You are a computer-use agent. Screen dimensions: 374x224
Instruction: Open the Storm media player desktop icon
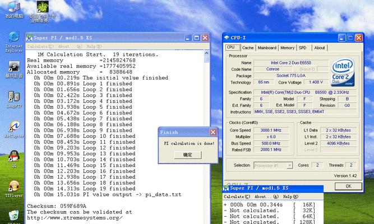14,69
